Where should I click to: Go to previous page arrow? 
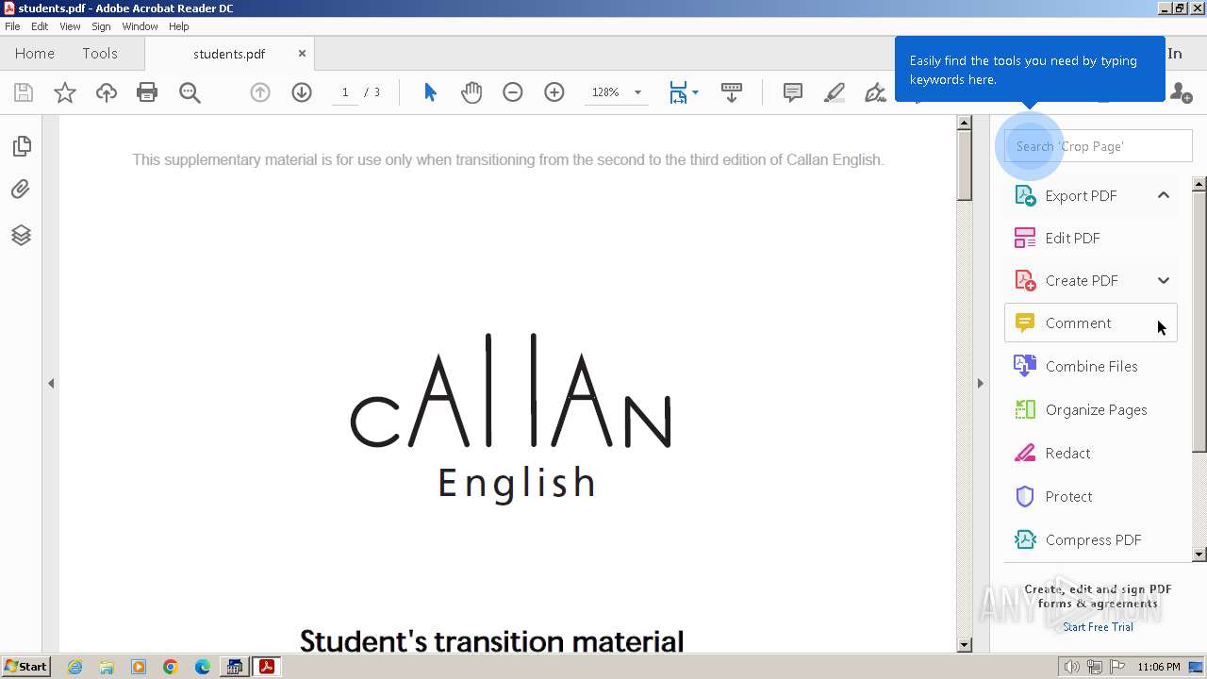[260, 92]
